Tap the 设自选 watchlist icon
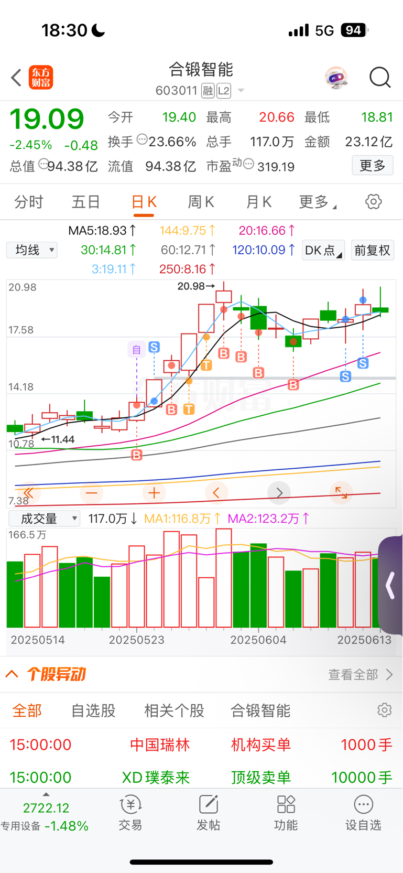This screenshot has height=873, width=403. click(363, 813)
